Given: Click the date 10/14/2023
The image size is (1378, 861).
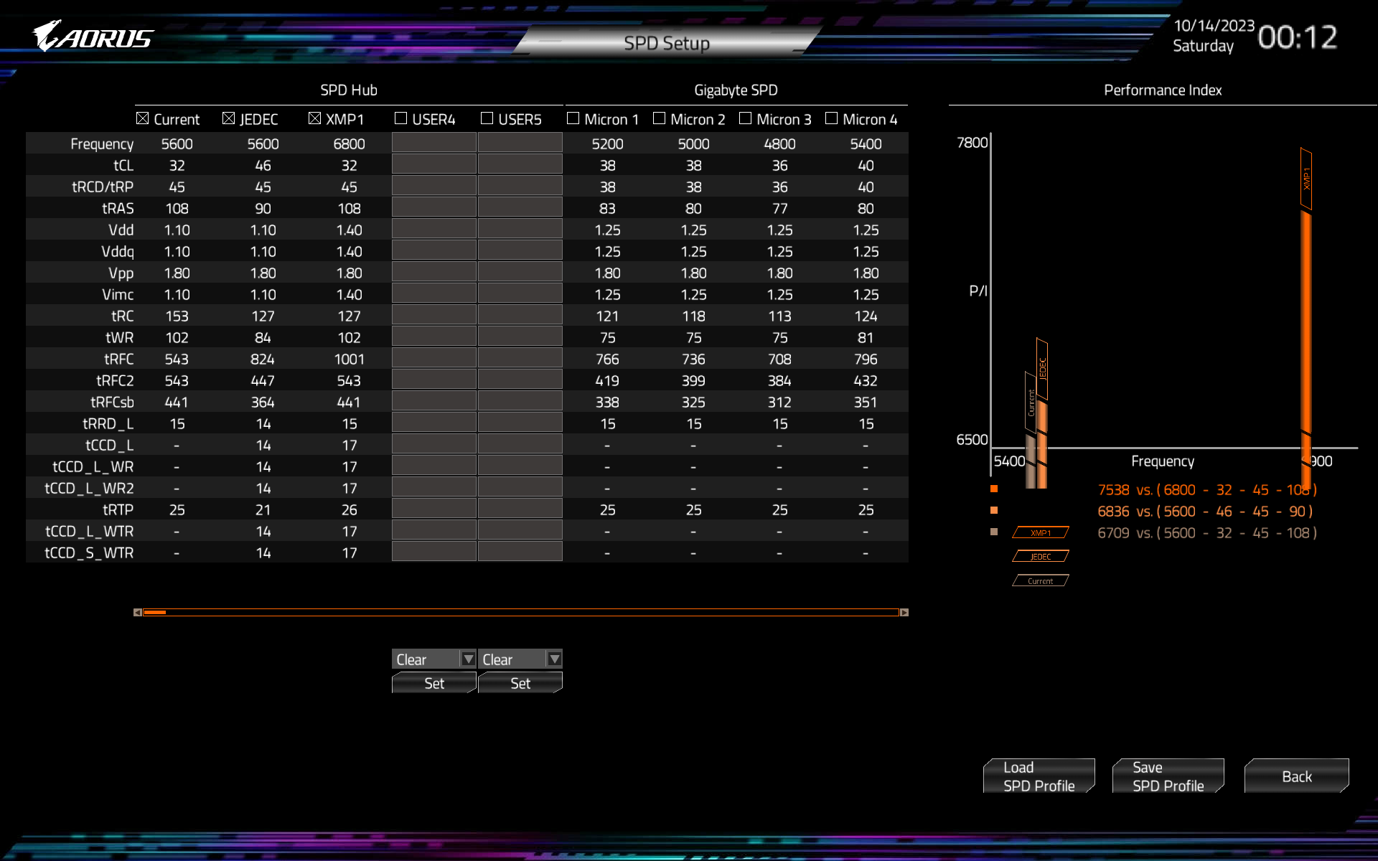Looking at the screenshot, I should 1214,25.
